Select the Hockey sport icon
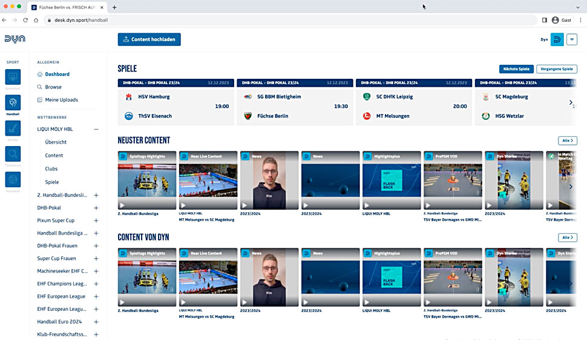 [x=13, y=128]
